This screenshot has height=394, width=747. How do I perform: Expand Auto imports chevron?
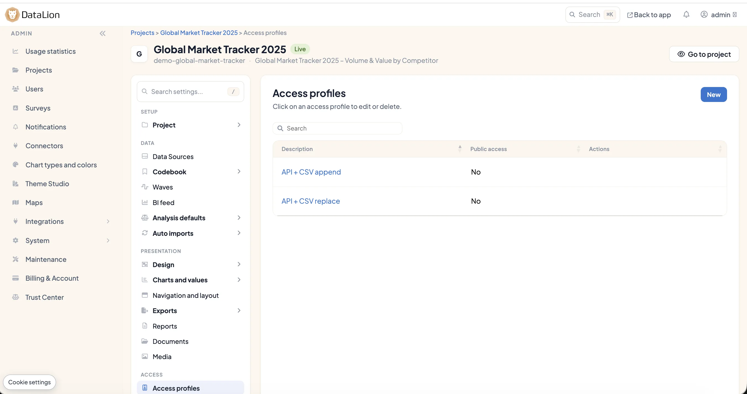[x=239, y=233]
